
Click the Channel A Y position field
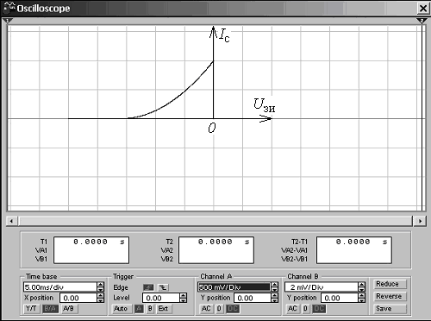253,298
